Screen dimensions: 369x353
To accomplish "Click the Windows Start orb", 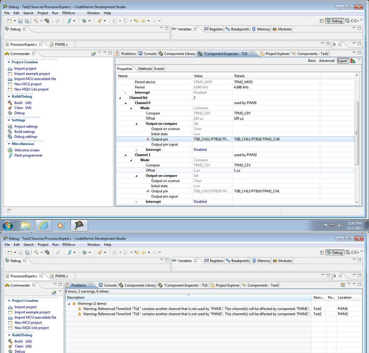I will pos(8,225).
